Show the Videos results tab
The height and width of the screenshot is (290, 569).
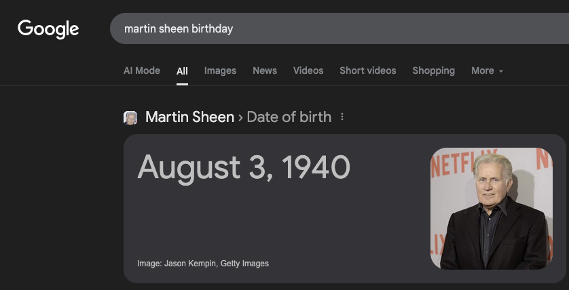(308, 70)
